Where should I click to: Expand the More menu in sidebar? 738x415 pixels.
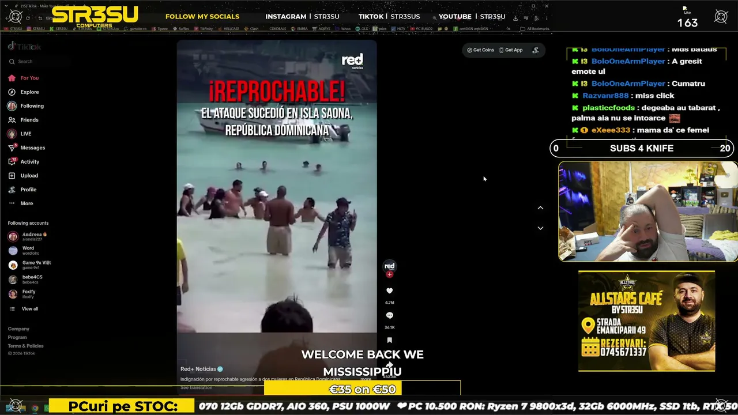pos(20,203)
